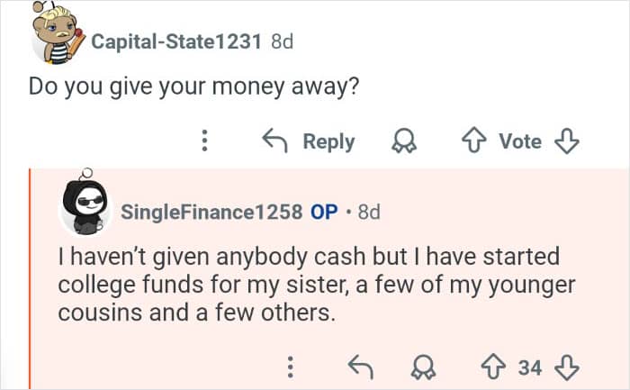Open more options for Capital-State1231's comment
The image size is (630, 390).
204,141
